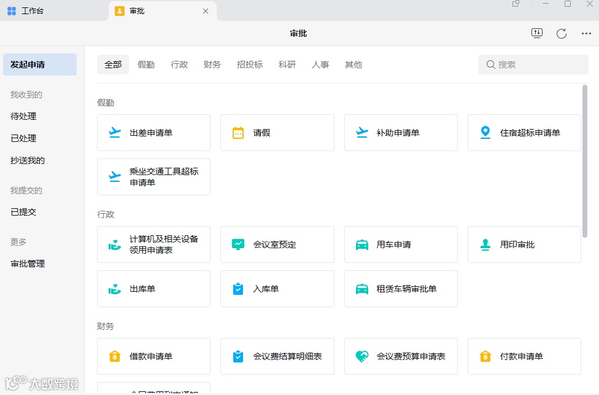Open 发起申请 in the sidebar
This screenshot has width=599, height=395.
[x=40, y=65]
